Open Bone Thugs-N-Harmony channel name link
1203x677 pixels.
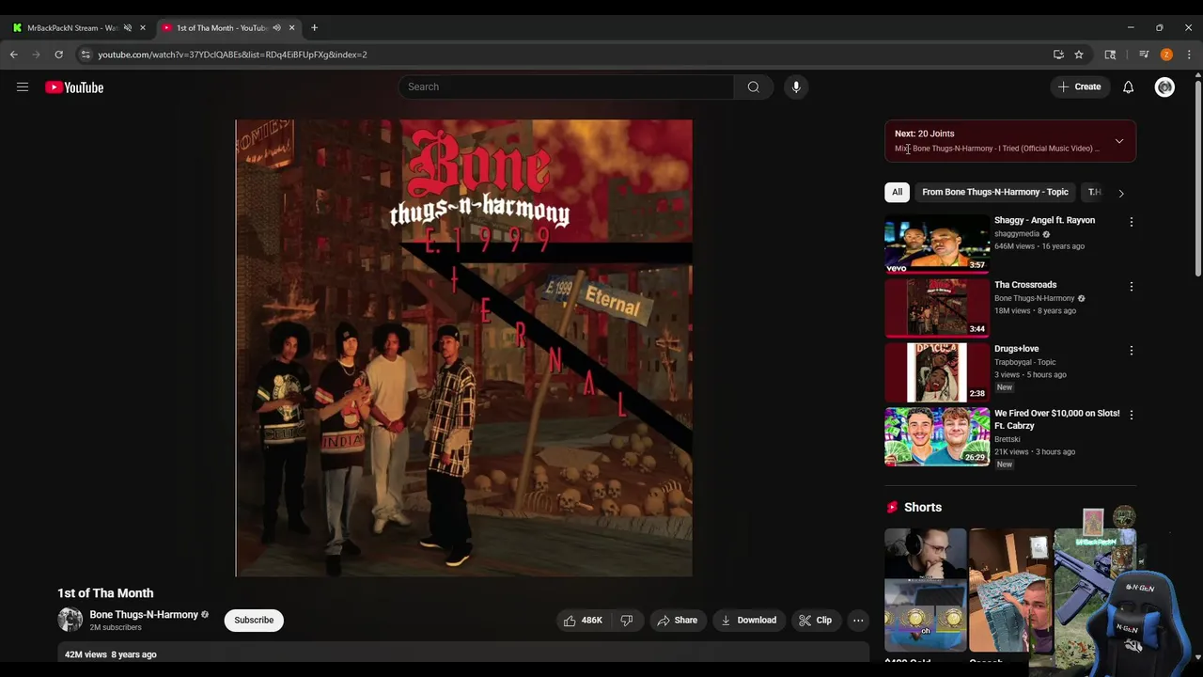click(144, 615)
